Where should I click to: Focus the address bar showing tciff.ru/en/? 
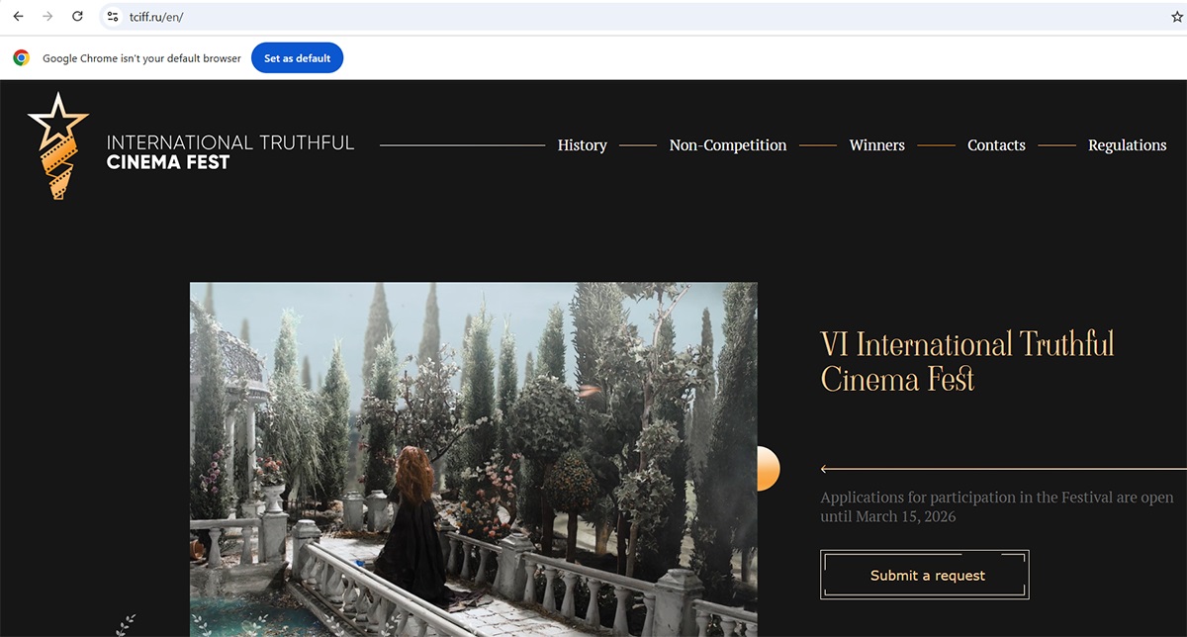pyautogui.click(x=593, y=17)
